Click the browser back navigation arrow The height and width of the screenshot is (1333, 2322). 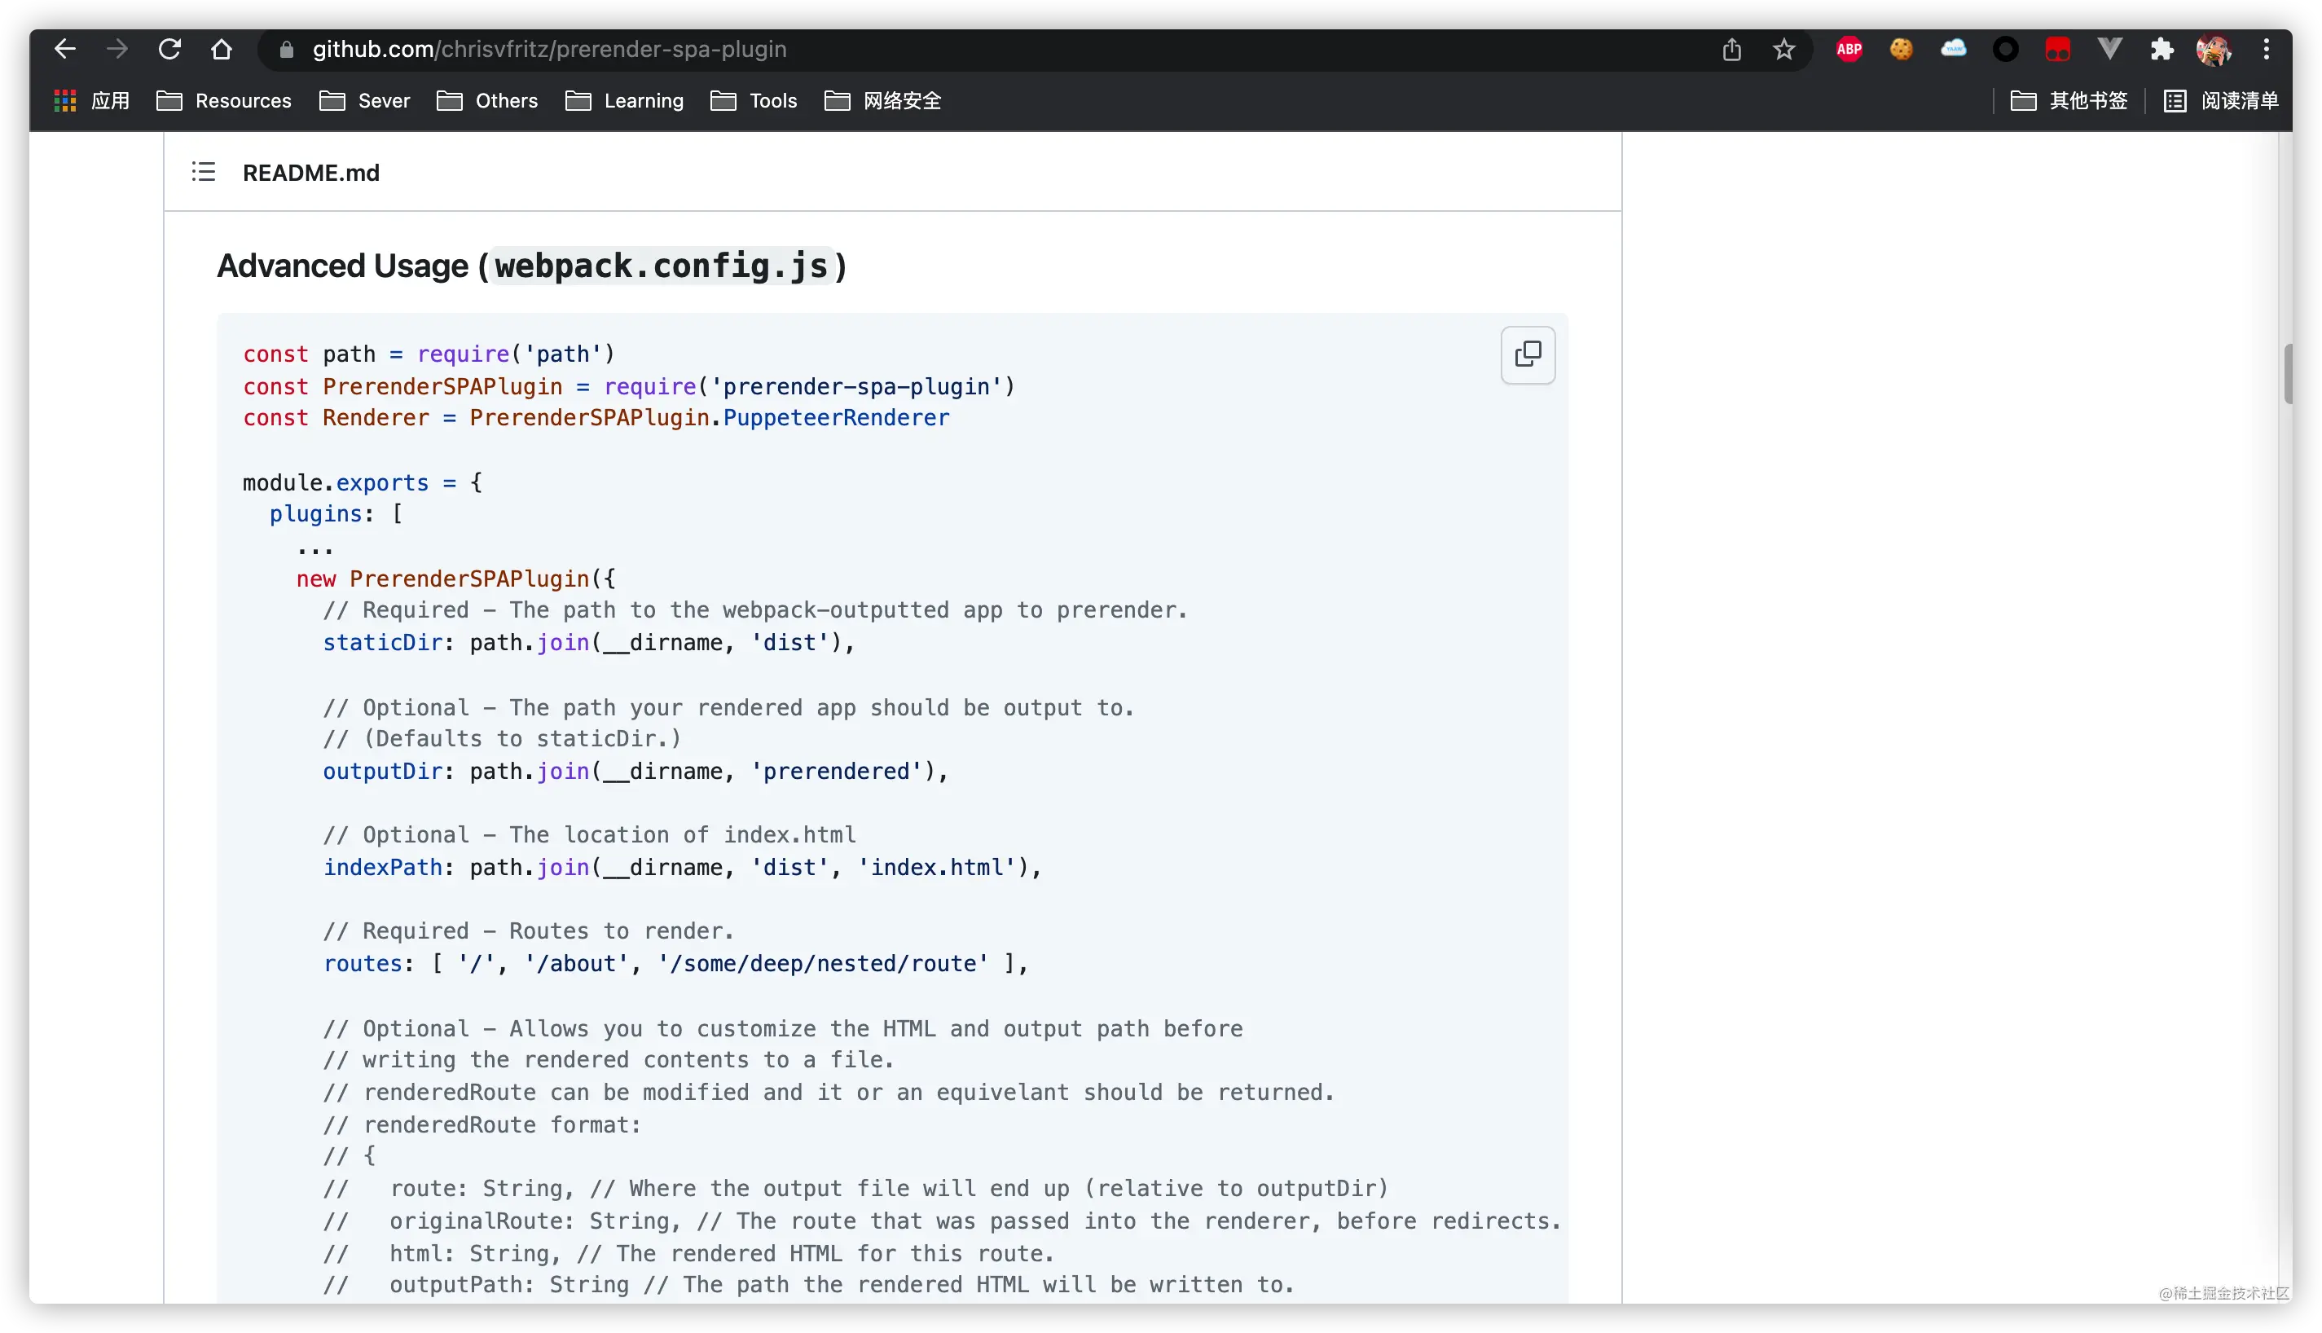coord(64,50)
